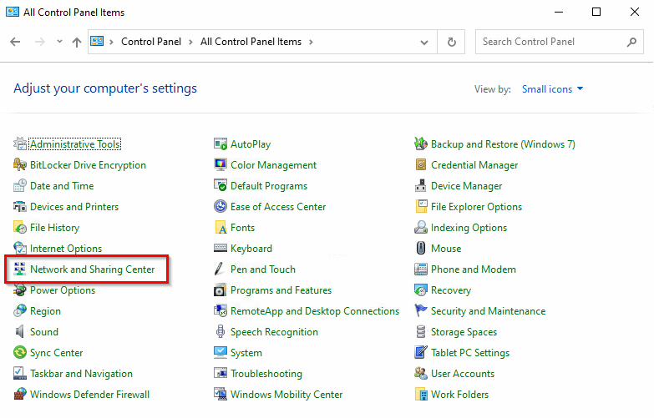Open the AutoPlay icon
The width and height of the screenshot is (654, 418).
[x=221, y=144]
